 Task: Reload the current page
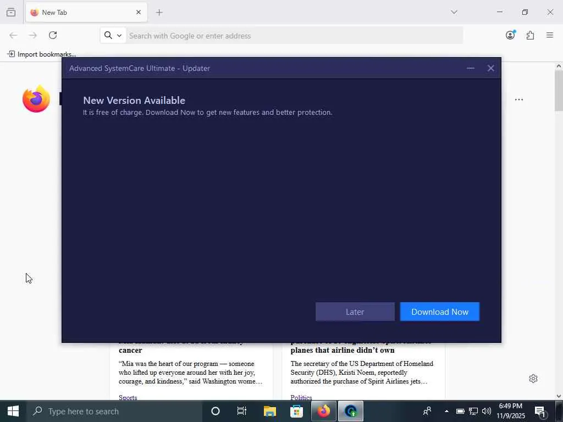[x=53, y=35]
